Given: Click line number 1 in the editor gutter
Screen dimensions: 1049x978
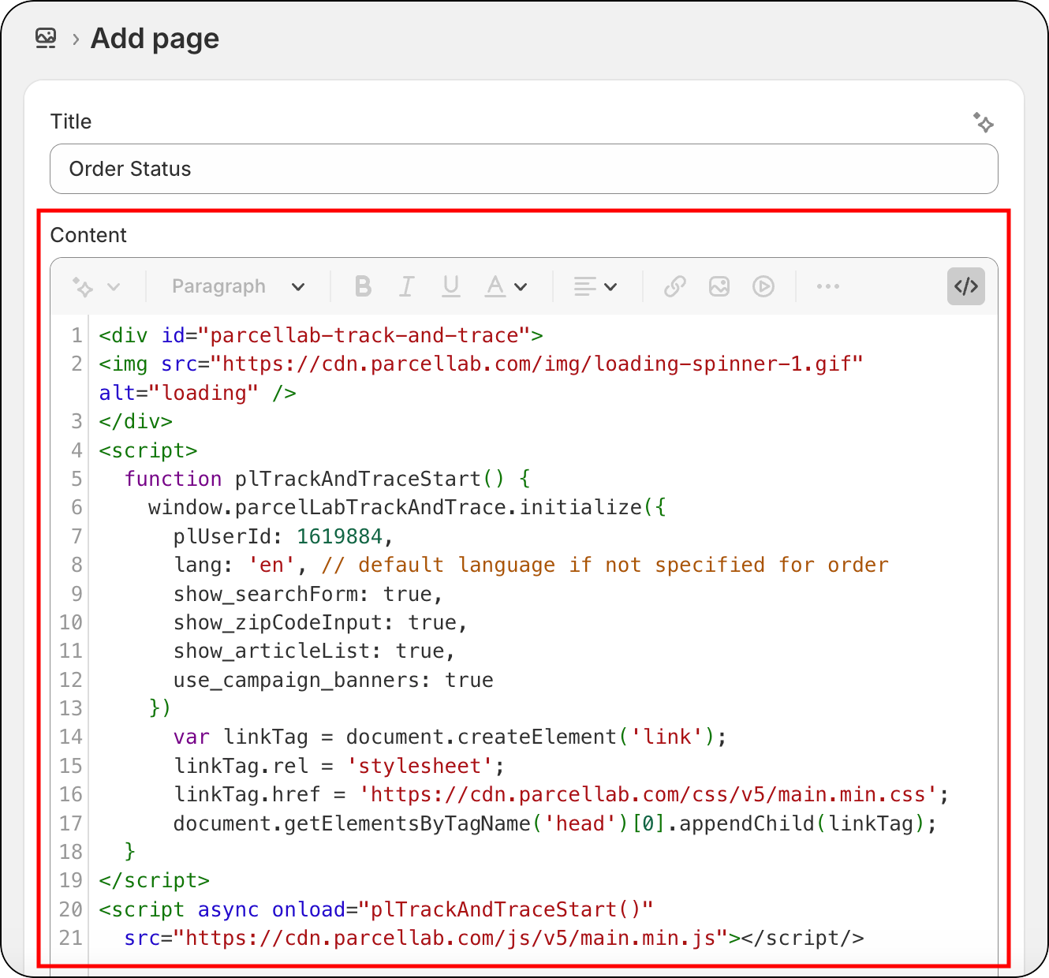Looking at the screenshot, I should click(x=77, y=334).
